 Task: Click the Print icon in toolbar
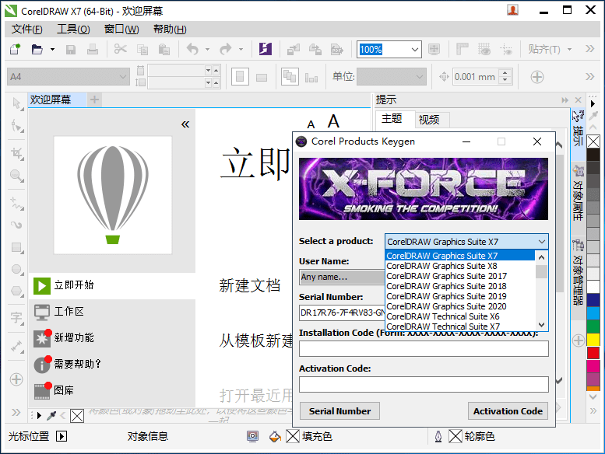92,49
